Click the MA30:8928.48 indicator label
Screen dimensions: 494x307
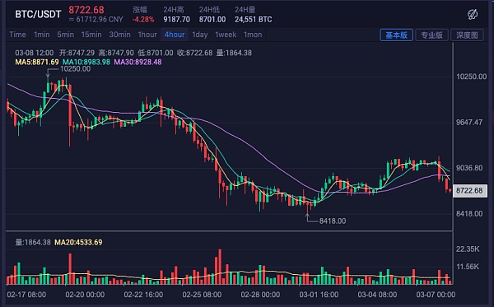(137, 62)
